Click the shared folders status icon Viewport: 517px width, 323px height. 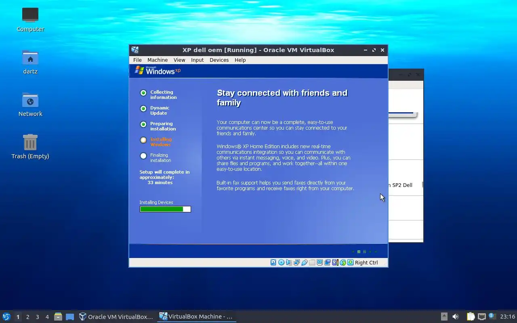click(x=312, y=262)
